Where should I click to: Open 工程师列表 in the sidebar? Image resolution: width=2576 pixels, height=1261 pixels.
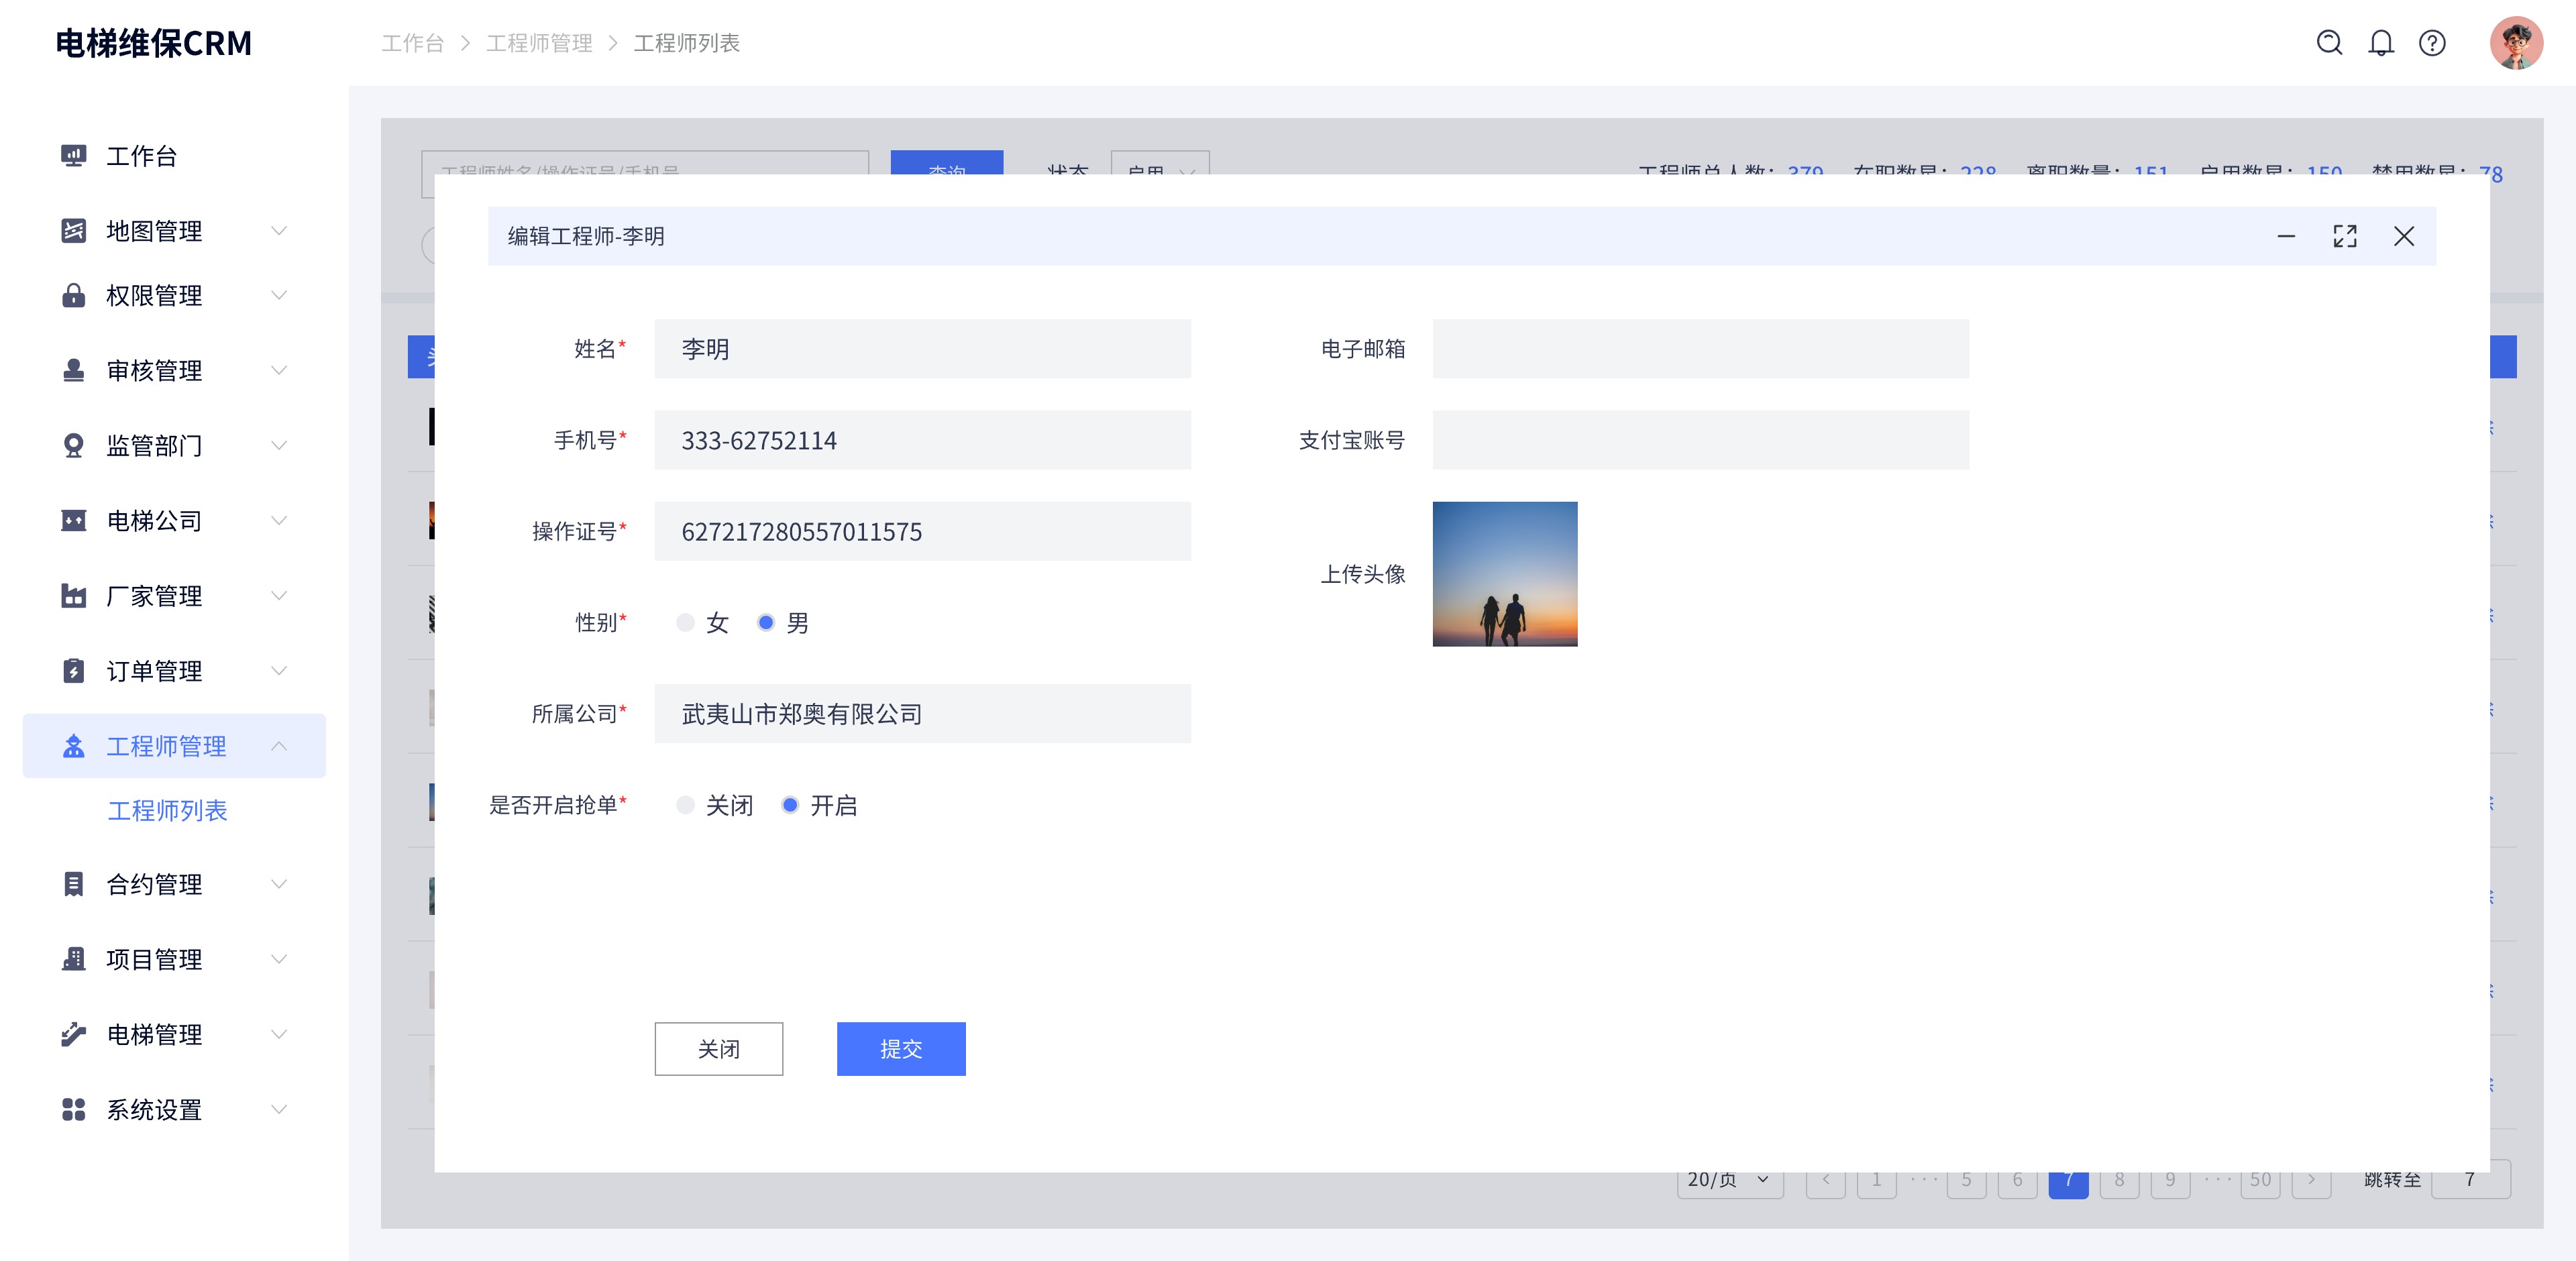[168, 811]
